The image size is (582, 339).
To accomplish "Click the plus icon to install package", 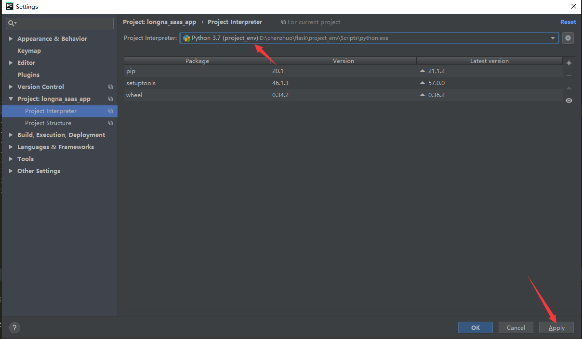I will point(569,63).
